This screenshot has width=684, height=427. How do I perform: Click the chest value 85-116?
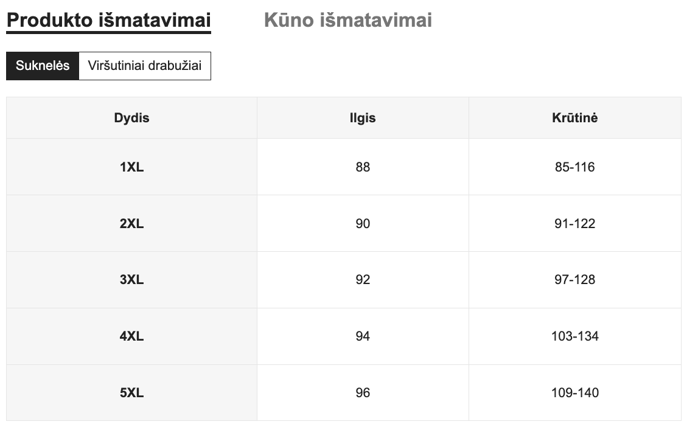(x=574, y=167)
